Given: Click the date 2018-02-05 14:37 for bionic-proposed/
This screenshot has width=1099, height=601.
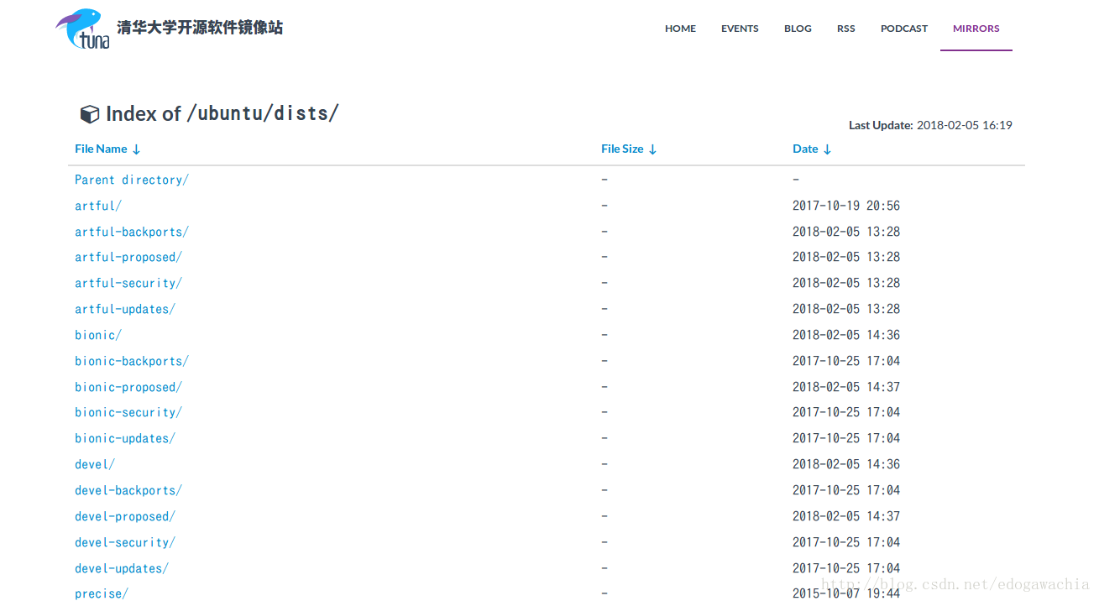Looking at the screenshot, I should point(846,387).
